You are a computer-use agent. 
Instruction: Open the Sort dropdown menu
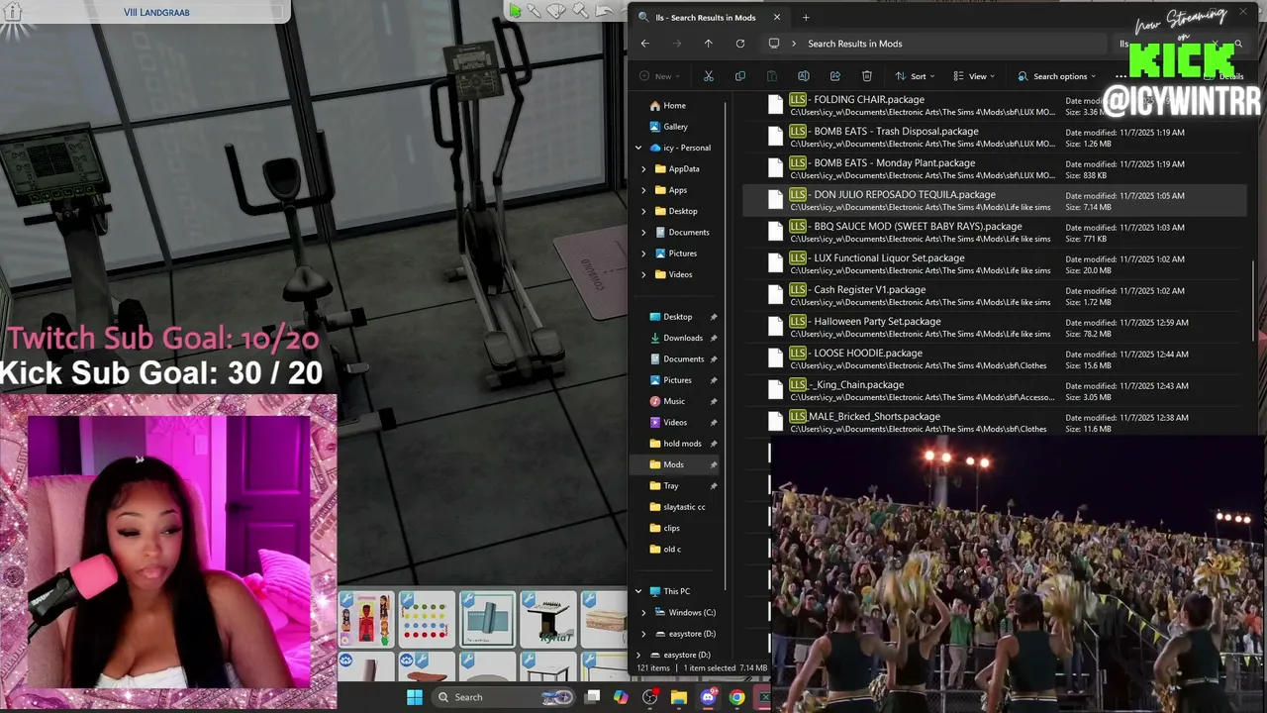pyautogui.click(x=915, y=76)
